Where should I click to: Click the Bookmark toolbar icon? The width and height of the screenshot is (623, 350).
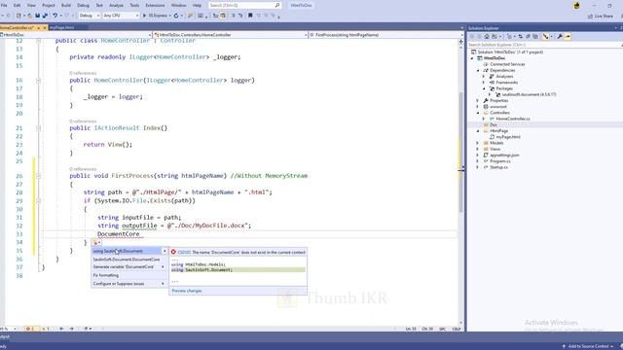coord(250,16)
